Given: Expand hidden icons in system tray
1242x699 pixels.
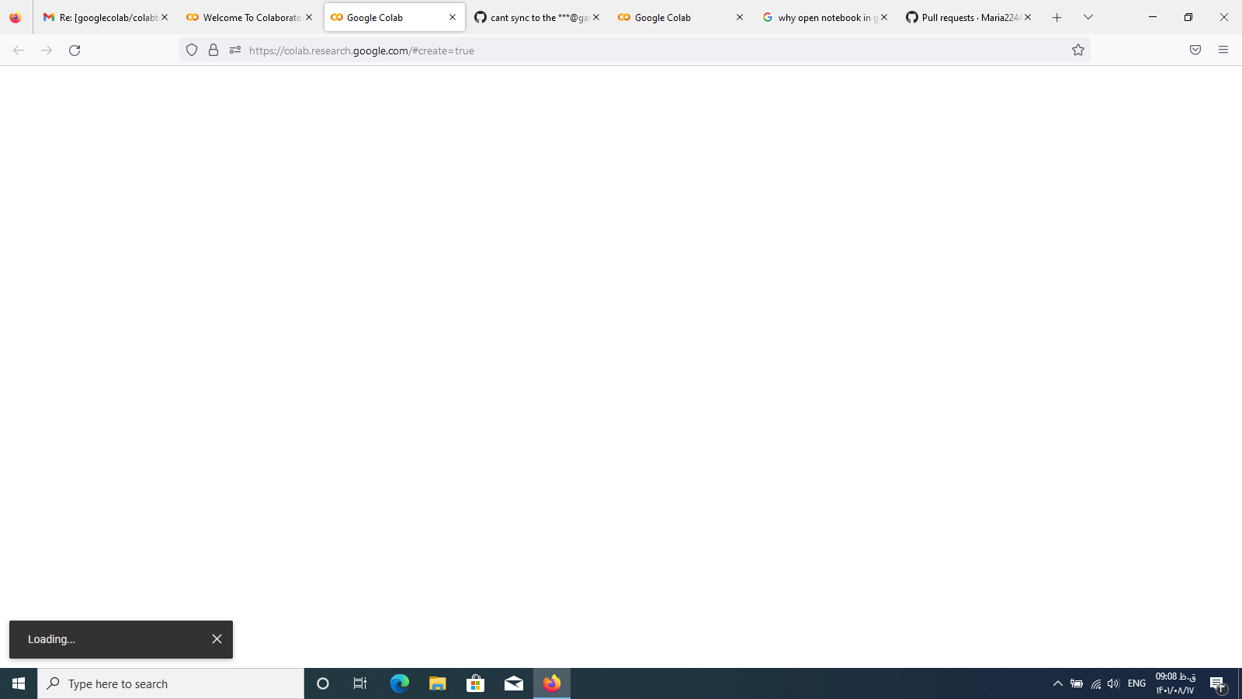Looking at the screenshot, I should click(x=1057, y=683).
